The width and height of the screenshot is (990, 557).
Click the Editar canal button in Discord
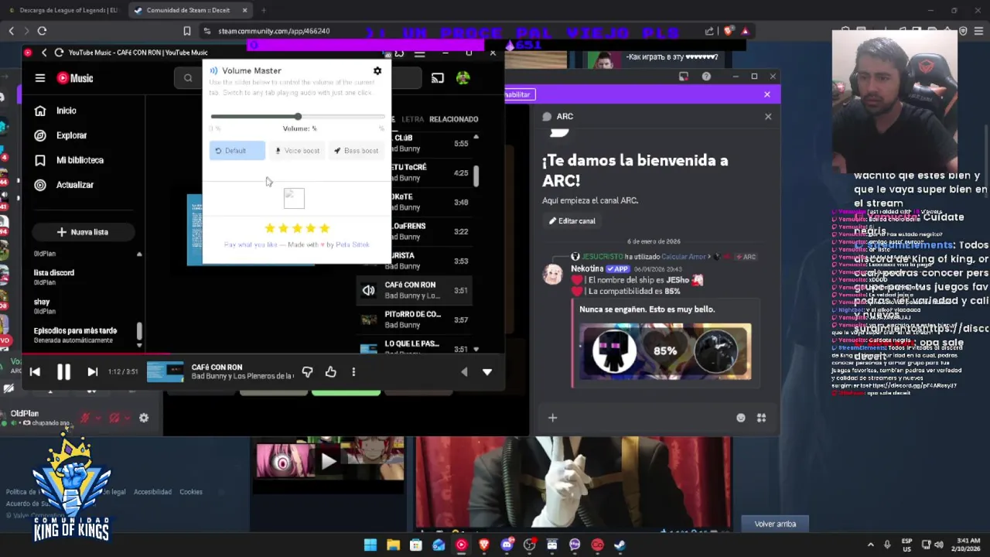pyautogui.click(x=572, y=220)
